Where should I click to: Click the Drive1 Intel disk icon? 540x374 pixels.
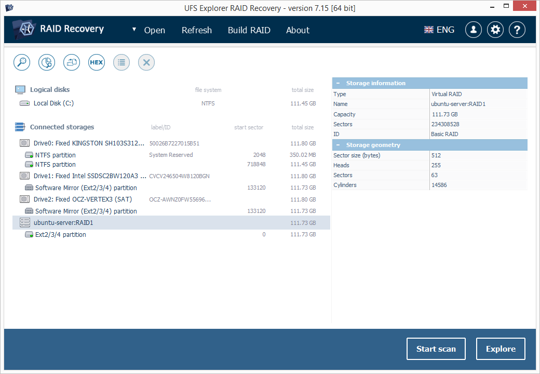24,176
